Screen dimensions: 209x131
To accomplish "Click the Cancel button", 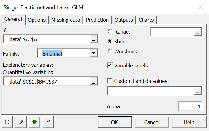I will point(152,122).
